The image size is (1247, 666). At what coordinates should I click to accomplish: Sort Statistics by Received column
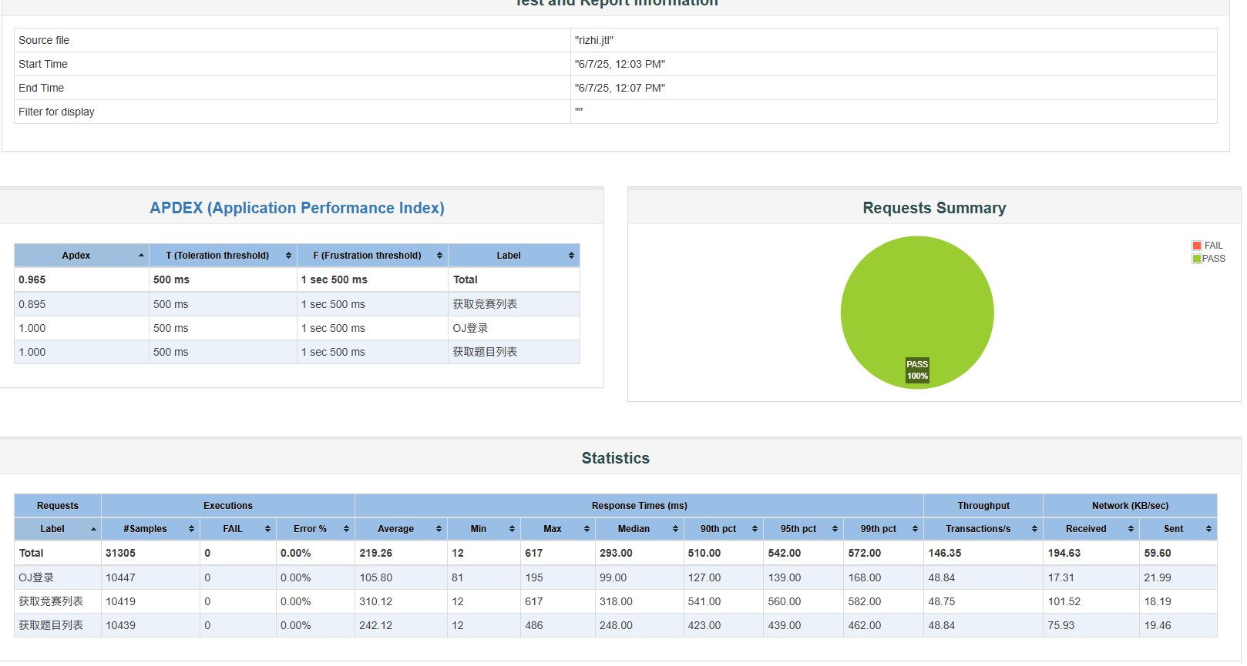1091,529
